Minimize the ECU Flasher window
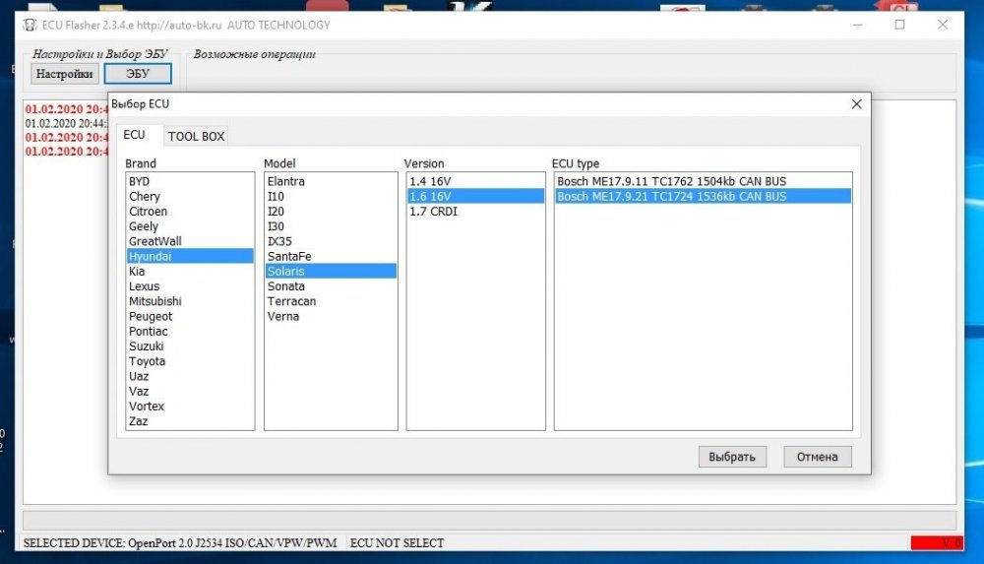This screenshot has width=984, height=564. 858,25
